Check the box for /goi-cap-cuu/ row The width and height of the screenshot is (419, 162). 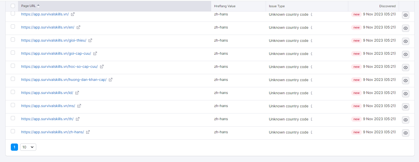[13, 53]
